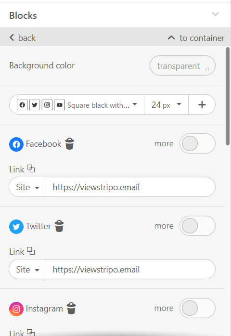Open the Square black icon style dropdown
Screen dimensions: 231x336
pos(77,105)
